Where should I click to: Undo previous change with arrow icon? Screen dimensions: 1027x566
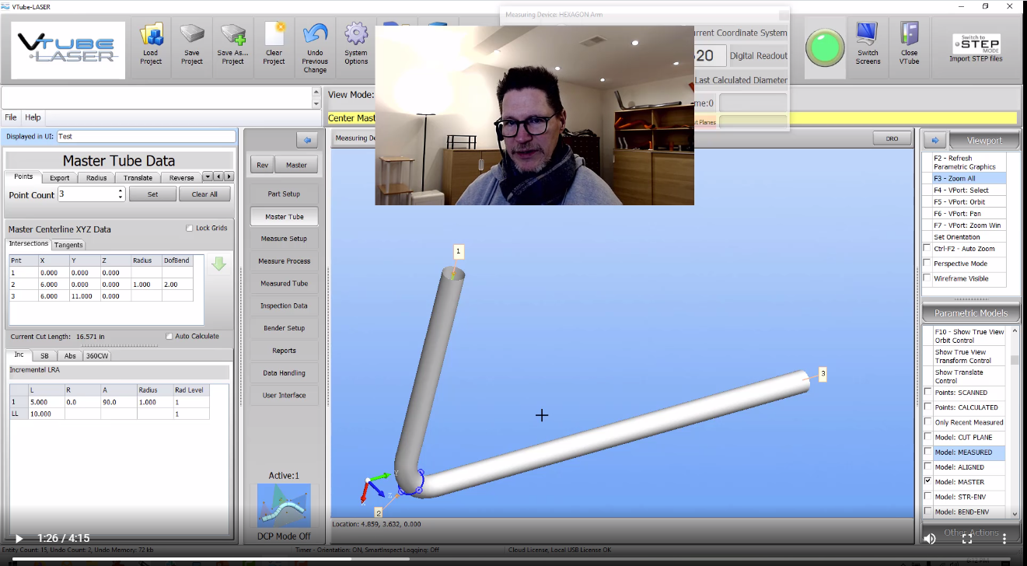315,37
